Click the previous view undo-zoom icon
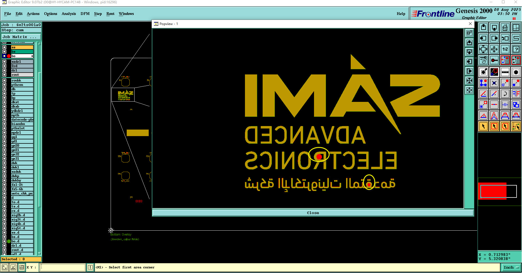Screen dimensions: 522x273 (505, 38)
